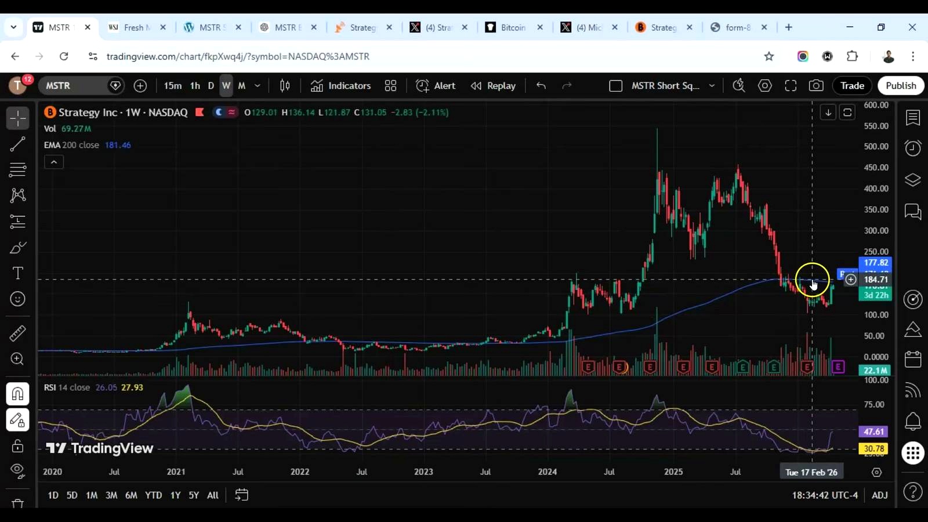
Task: Open the Indicators menu
Action: click(x=340, y=86)
